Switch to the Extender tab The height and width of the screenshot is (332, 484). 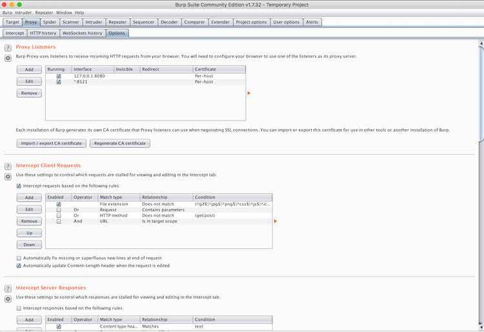[x=221, y=22]
